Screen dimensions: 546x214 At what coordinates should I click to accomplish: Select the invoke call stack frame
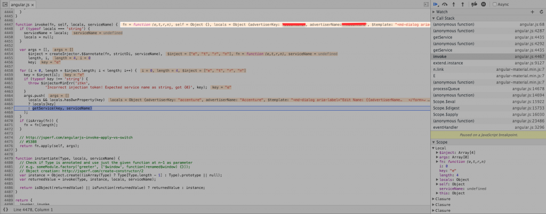[488, 56]
